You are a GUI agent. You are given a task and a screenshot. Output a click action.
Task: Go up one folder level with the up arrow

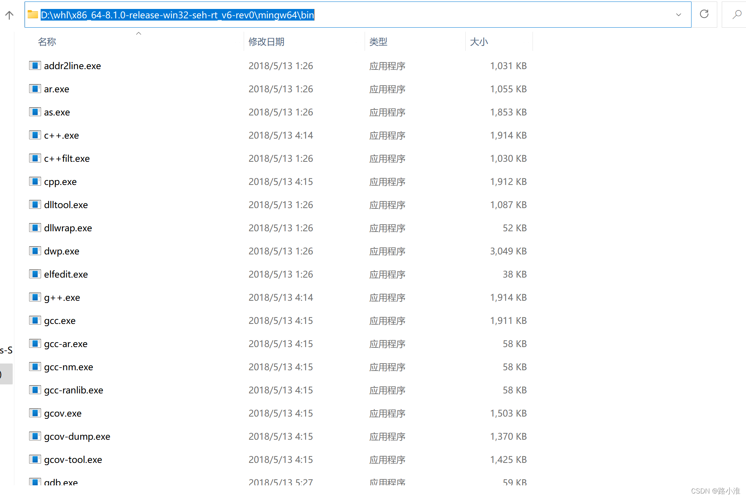pyautogui.click(x=9, y=15)
